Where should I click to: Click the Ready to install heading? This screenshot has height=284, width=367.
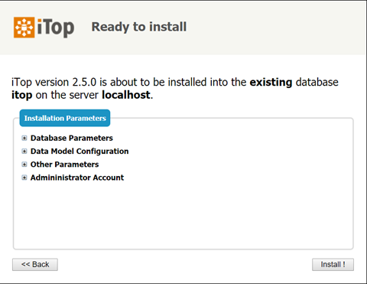[x=139, y=27]
